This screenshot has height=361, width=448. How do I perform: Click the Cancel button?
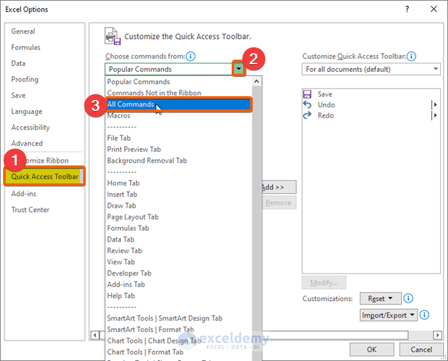pyautogui.click(x=421, y=349)
